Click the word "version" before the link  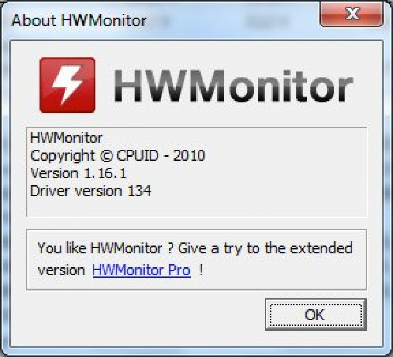(62, 271)
